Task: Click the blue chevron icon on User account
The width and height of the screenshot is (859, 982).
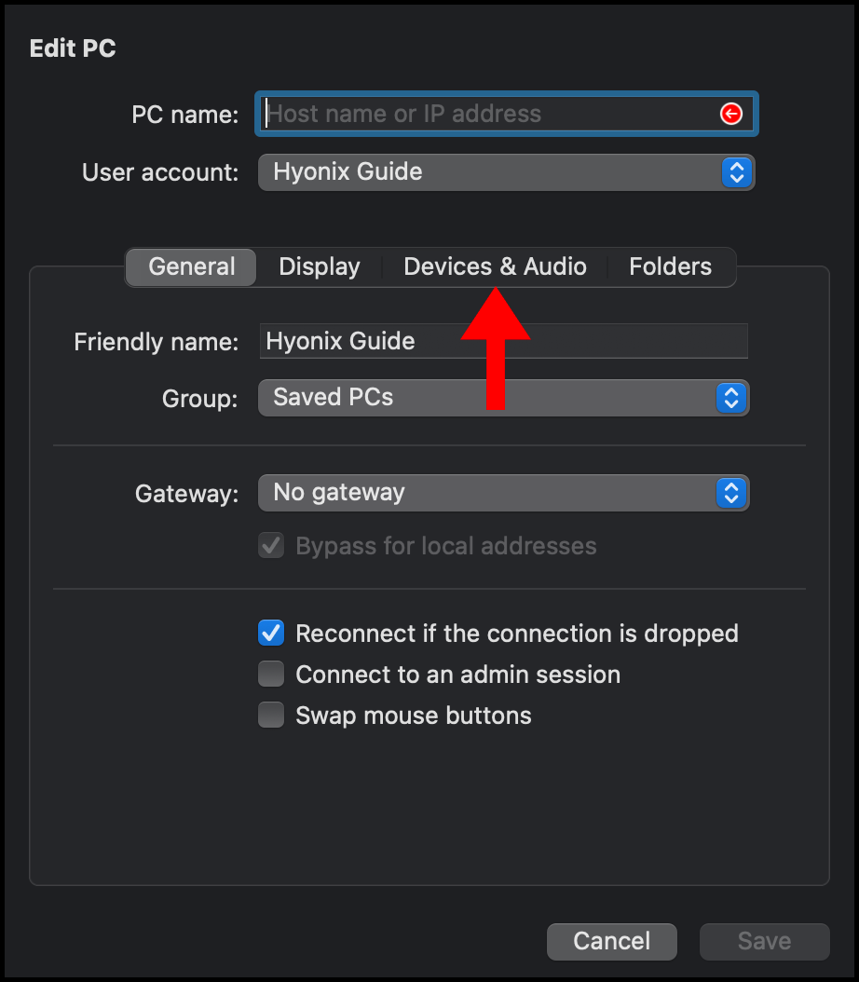Action: coord(736,172)
